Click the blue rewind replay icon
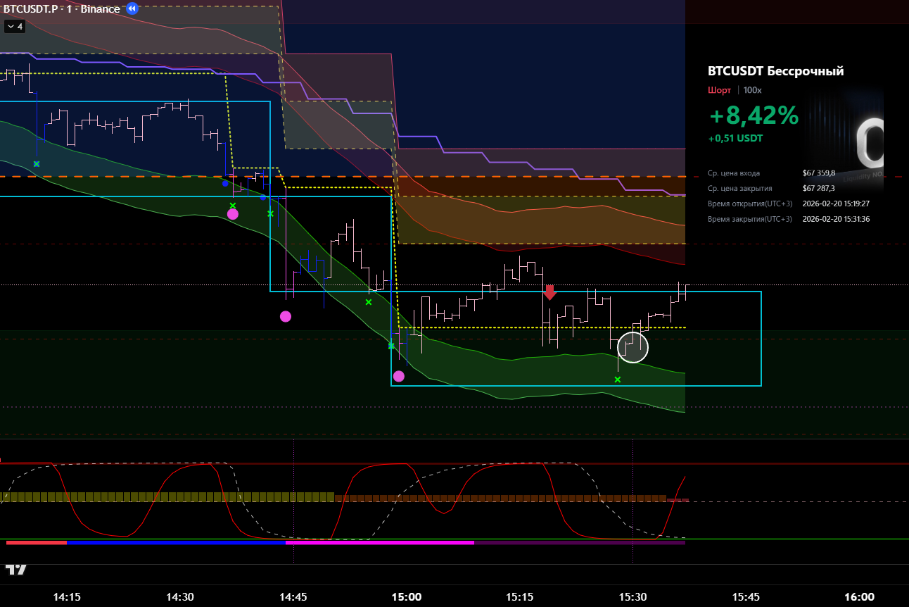This screenshot has height=607, width=909. [132, 9]
